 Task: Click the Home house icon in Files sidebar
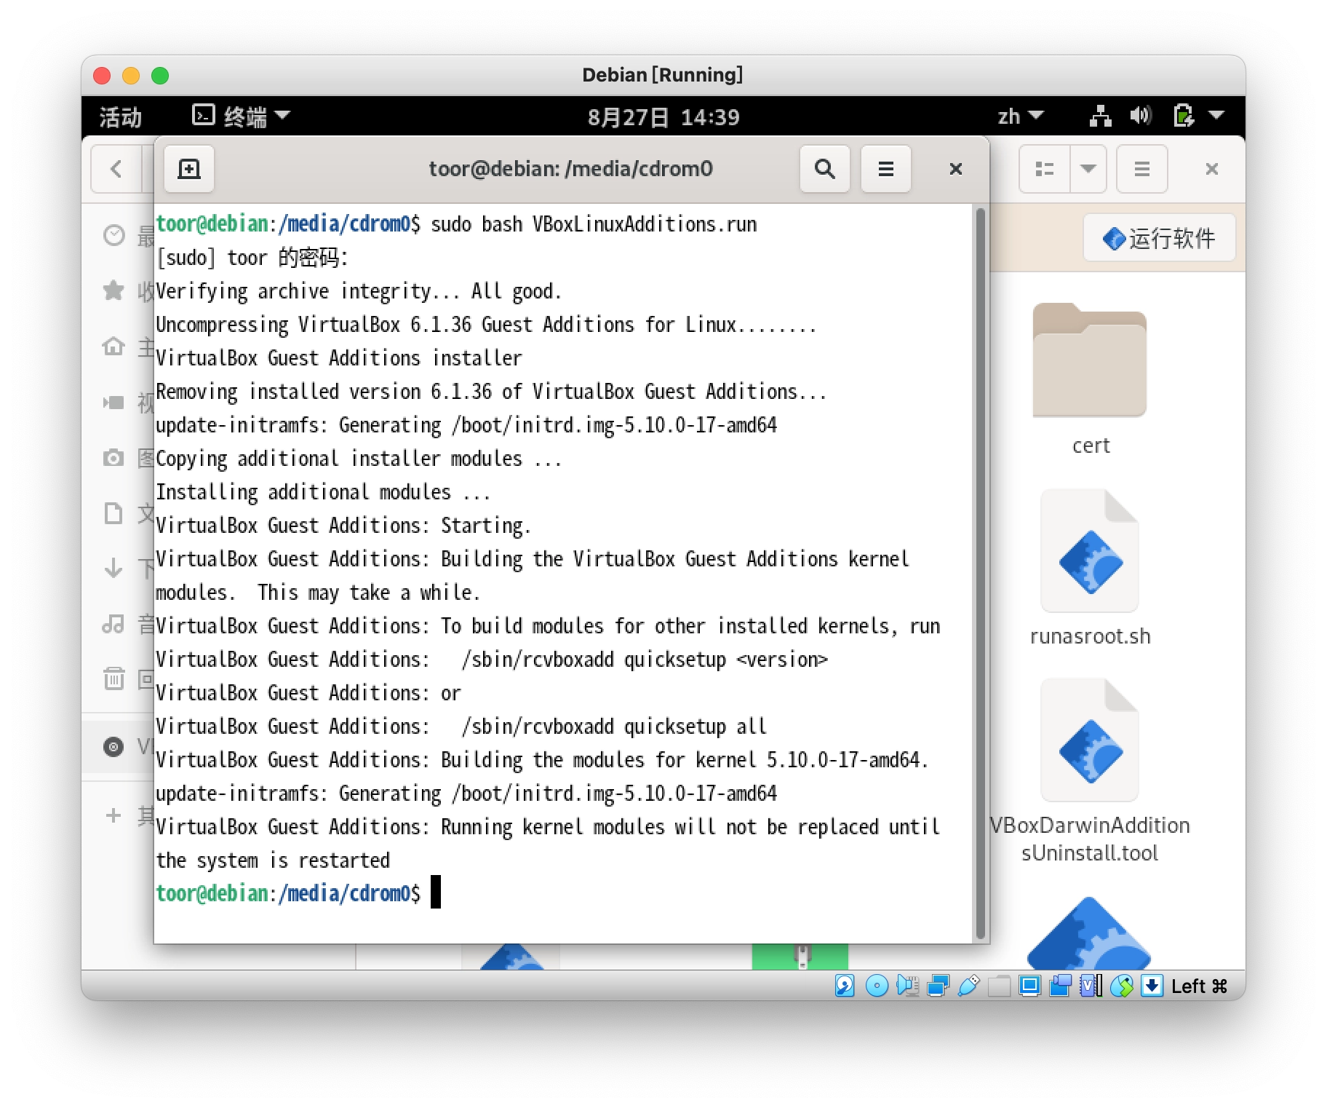[x=113, y=346]
